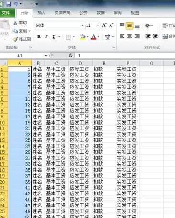The height and width of the screenshot is (218, 175).
Task: Click the formula bar showing 1
Action: [125, 56]
